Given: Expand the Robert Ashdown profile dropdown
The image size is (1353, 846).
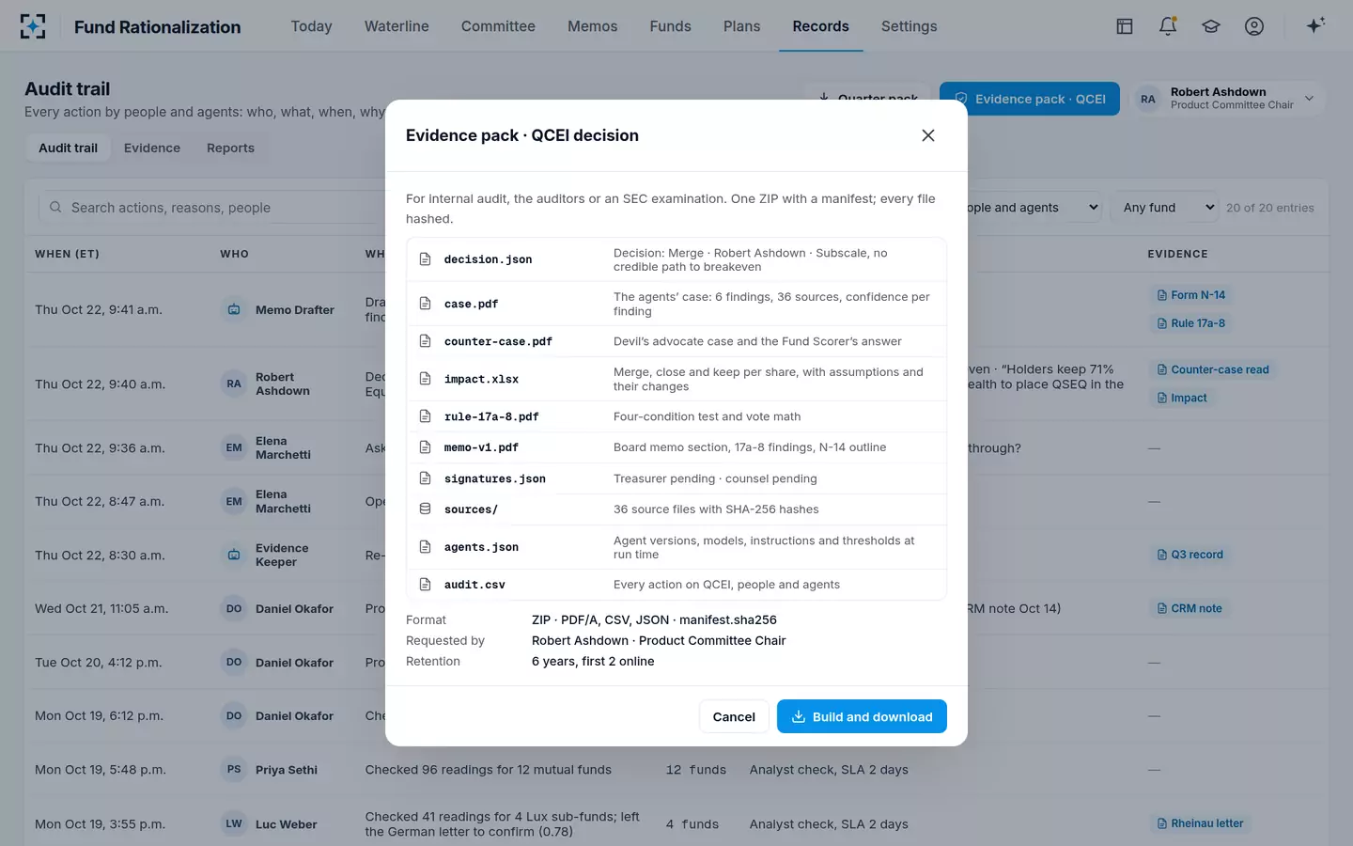Looking at the screenshot, I should [1309, 99].
